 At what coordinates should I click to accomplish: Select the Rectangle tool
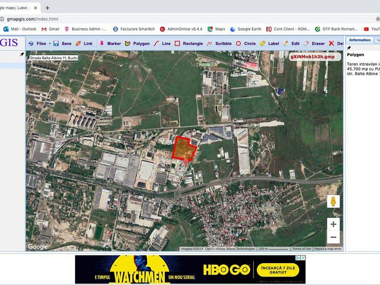[x=190, y=43]
